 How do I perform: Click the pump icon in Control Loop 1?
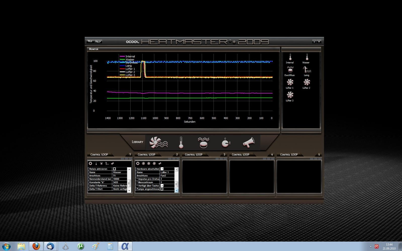tap(107, 163)
